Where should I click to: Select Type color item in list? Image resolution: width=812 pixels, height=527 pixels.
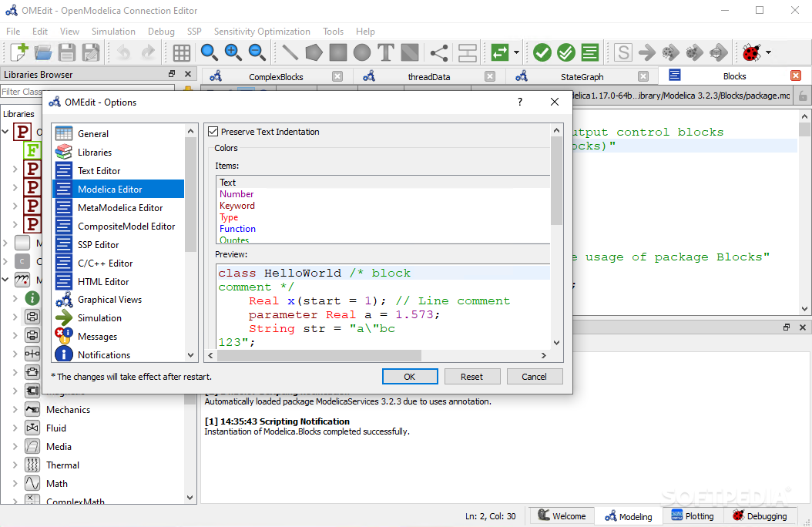point(383,217)
